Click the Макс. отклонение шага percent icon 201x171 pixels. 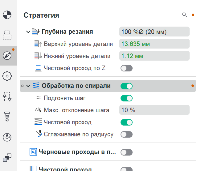point(38,110)
